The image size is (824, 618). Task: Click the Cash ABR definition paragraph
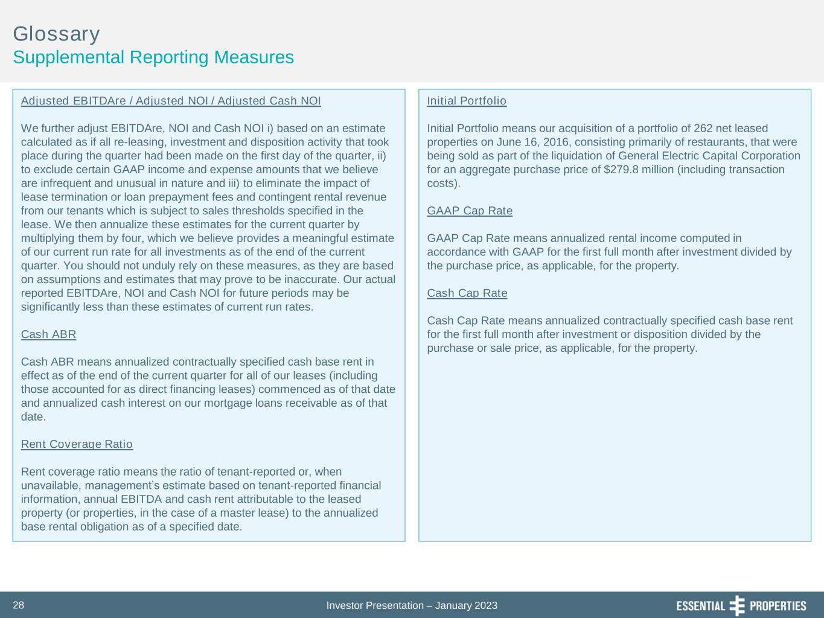coord(208,389)
